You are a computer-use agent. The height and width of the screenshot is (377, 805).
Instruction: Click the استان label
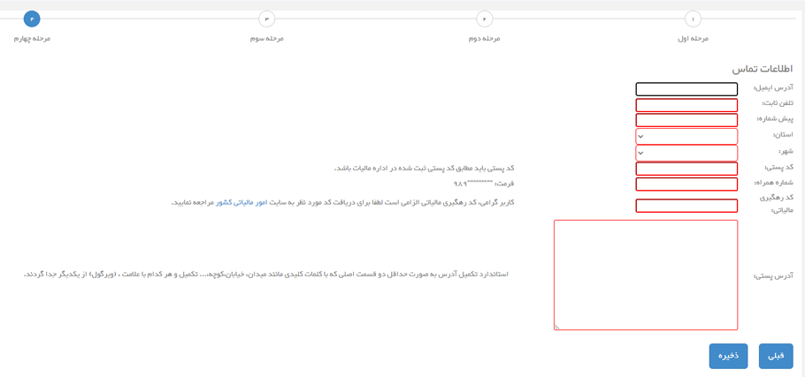coord(784,135)
